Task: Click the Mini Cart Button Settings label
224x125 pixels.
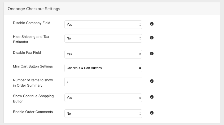Action: 33,66
